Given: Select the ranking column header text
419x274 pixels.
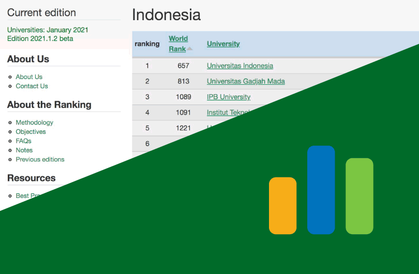Looking at the screenshot, I should (x=147, y=44).
